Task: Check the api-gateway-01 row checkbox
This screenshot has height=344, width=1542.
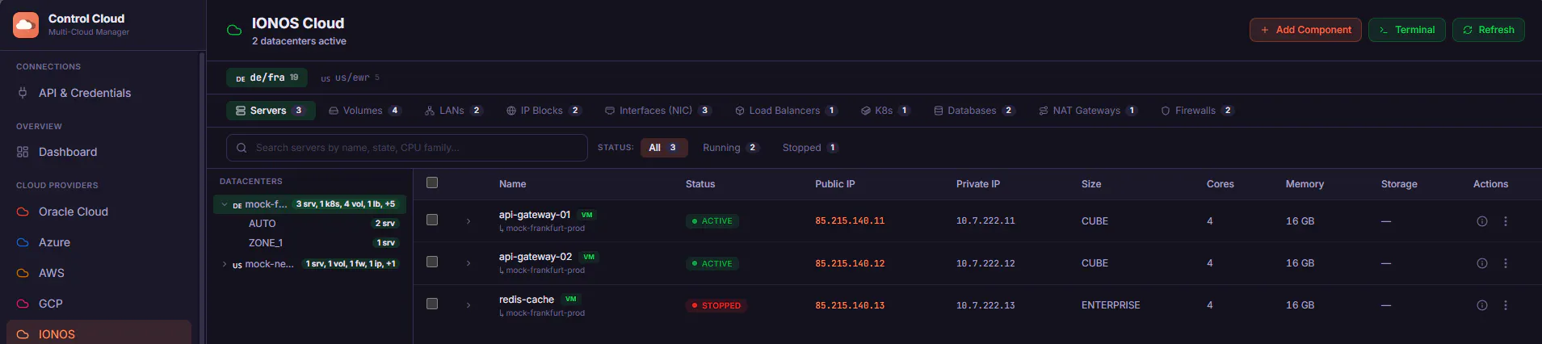Action: (x=432, y=220)
